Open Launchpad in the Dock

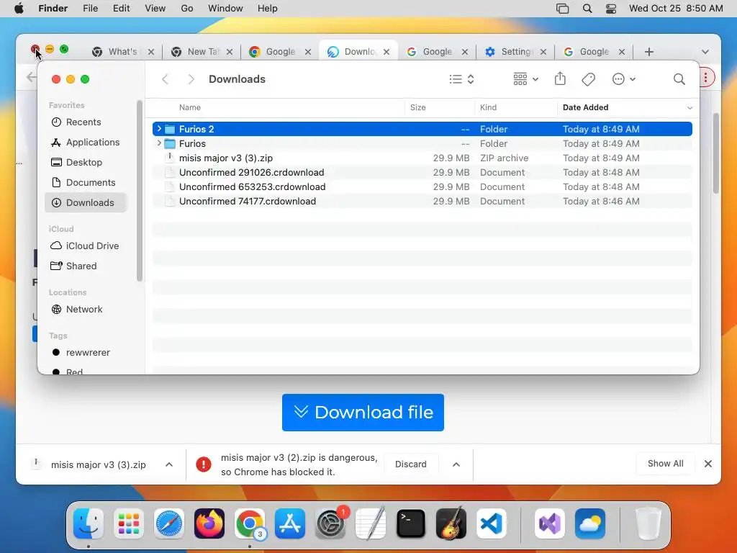coord(129,523)
